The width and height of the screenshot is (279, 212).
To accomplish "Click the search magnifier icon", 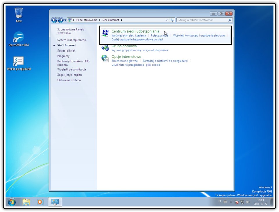I will click(x=230, y=20).
